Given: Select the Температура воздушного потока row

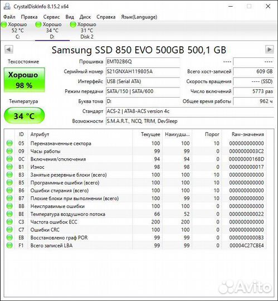Looking at the screenshot, I should tap(135, 214).
